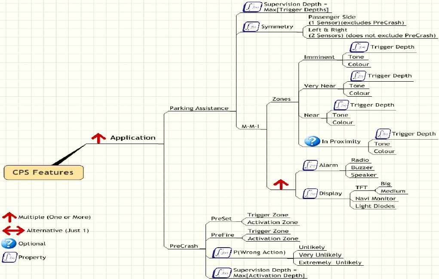
Task: Click property icon of Very Near's Trigger Depth
Action: 358,76
